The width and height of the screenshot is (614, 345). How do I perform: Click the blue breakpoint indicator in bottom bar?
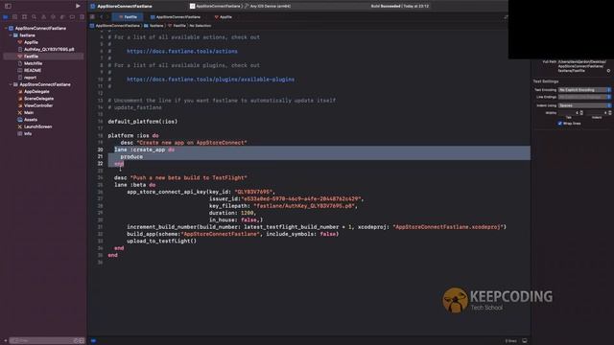[x=94, y=341]
